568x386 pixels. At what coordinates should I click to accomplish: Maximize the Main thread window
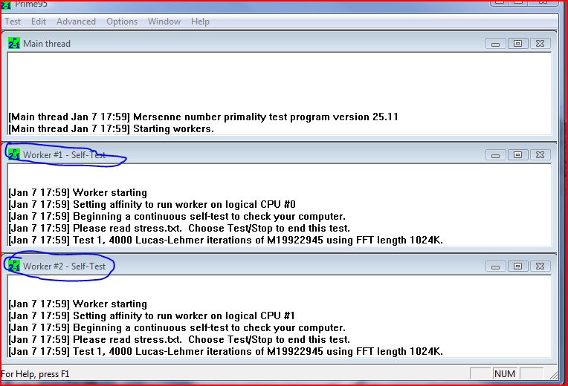(517, 44)
